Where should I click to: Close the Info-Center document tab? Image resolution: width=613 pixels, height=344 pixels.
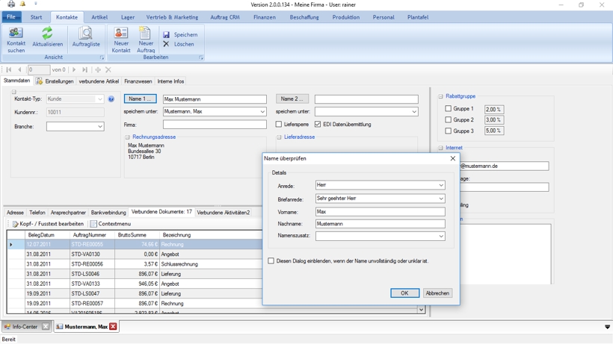click(x=46, y=326)
